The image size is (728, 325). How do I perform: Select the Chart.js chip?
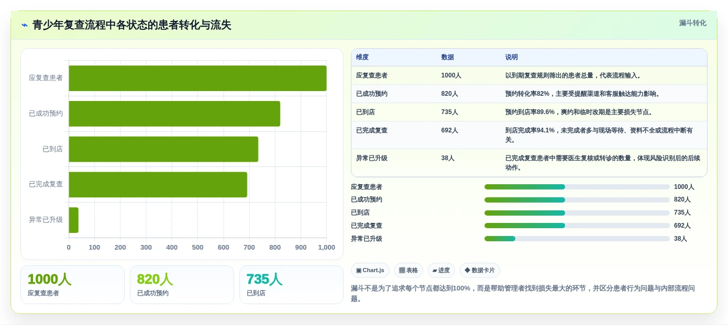click(x=370, y=270)
